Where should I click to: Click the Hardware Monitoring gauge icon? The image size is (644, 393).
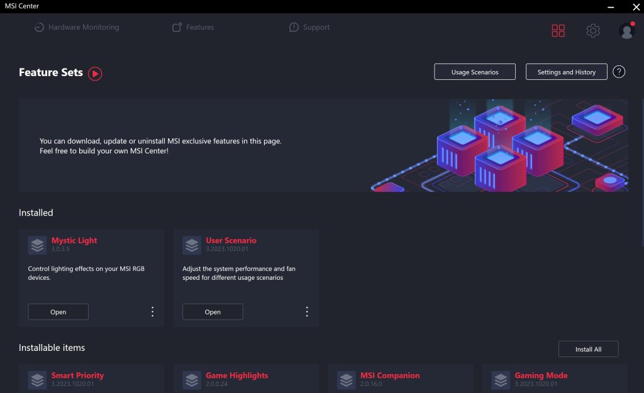[39, 27]
